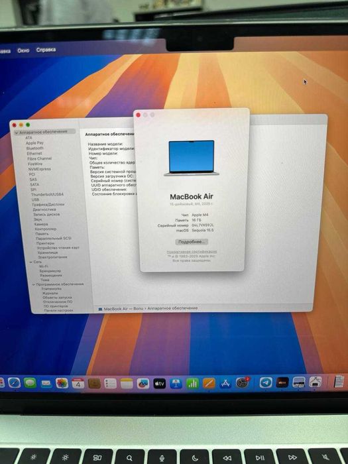Select ATA in the sidebar

pos(29,138)
